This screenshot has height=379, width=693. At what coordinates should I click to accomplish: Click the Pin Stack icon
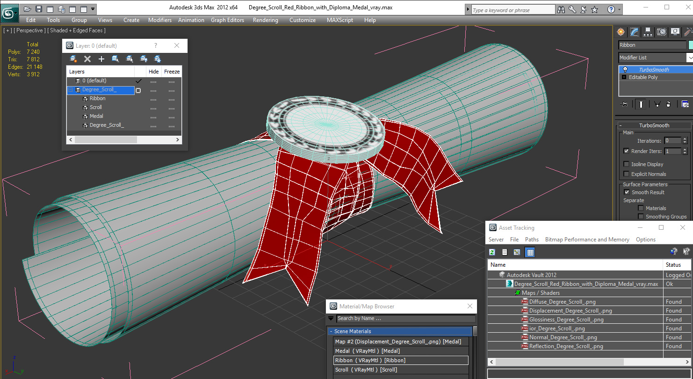click(x=623, y=104)
